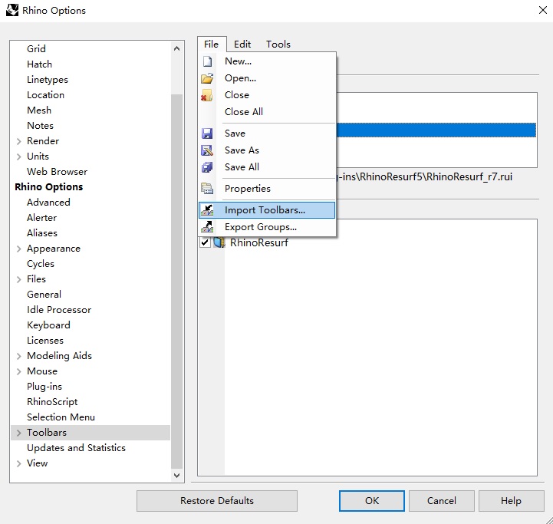This screenshot has width=553, height=524.
Task: Select Keyboard in options tree
Action: (48, 325)
